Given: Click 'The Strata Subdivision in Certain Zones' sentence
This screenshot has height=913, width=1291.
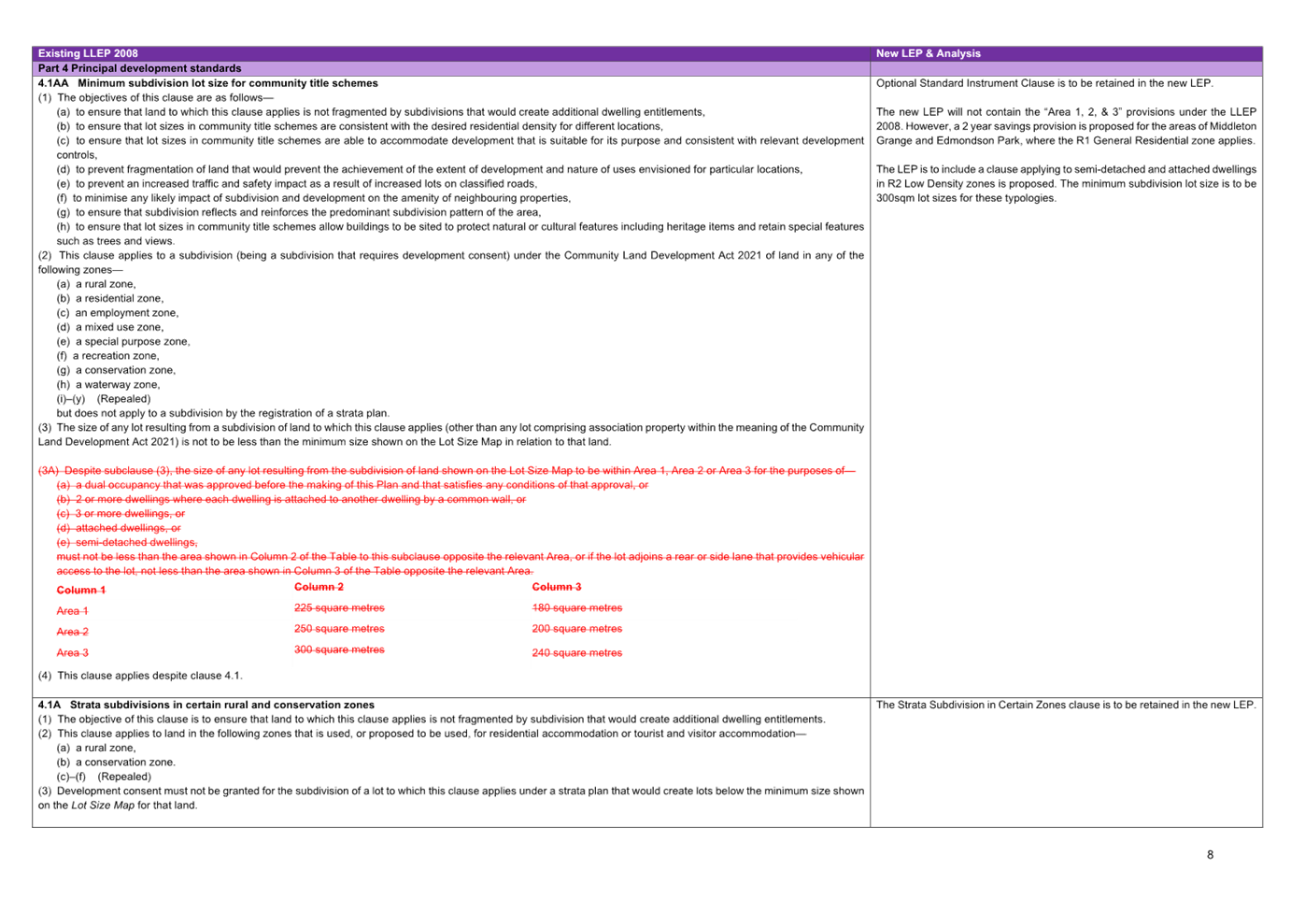Looking at the screenshot, I should click(1066, 705).
